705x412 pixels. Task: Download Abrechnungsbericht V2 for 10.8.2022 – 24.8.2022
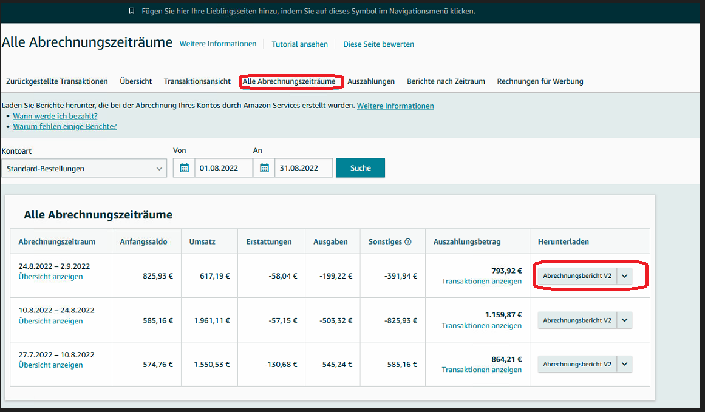pos(577,320)
